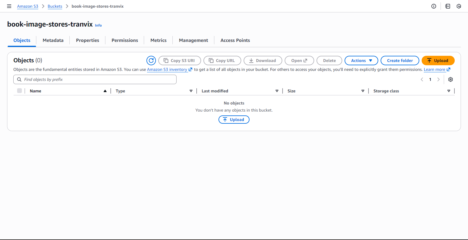Click the Learn more external link icon
Screen dimensions: 468x240
click(x=449, y=69)
